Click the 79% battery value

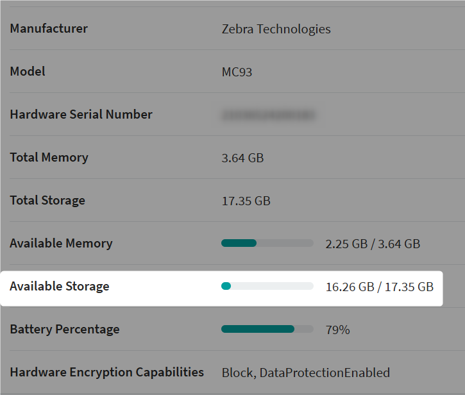pyautogui.click(x=337, y=330)
